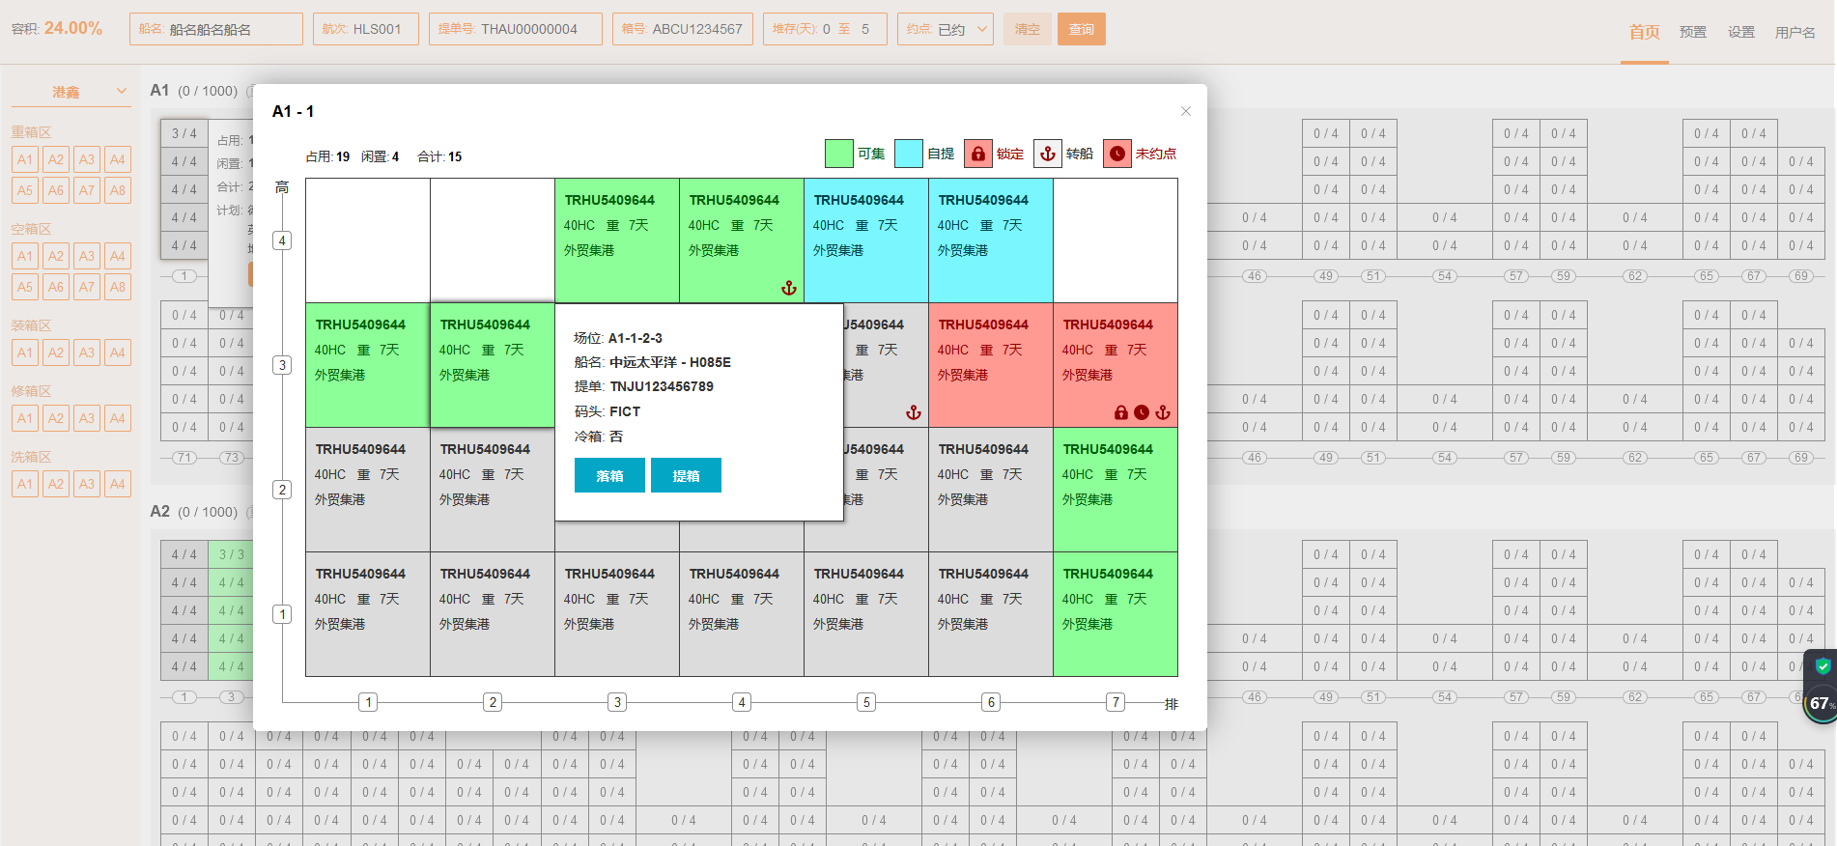Select A2 under 空箱区
Image resolution: width=1837 pixels, height=846 pixels.
point(56,256)
